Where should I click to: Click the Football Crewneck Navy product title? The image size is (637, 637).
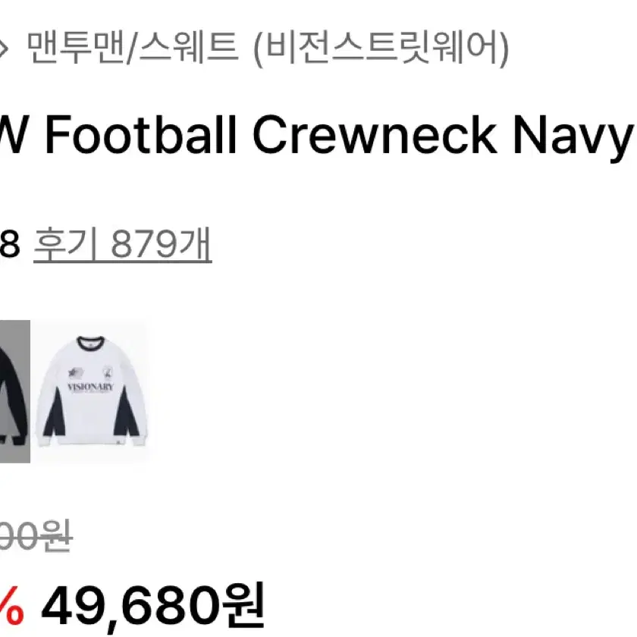(317, 135)
